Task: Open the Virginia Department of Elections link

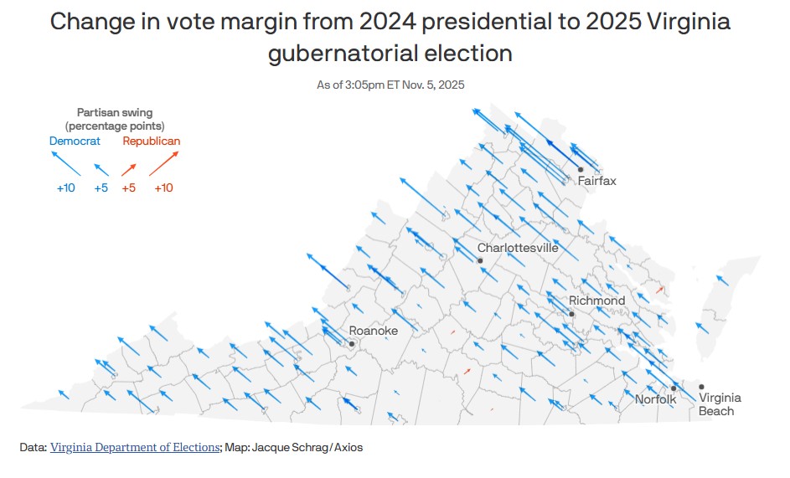Action: coord(134,448)
